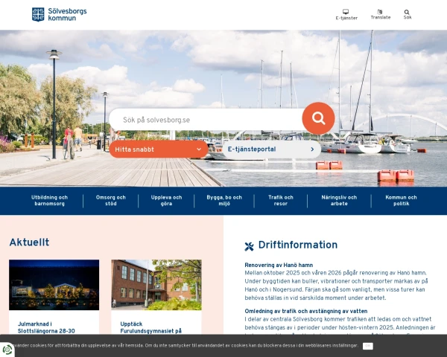Open the Utbildning och barnomsorg menu
The width and height of the screenshot is (447, 357).
(50, 200)
